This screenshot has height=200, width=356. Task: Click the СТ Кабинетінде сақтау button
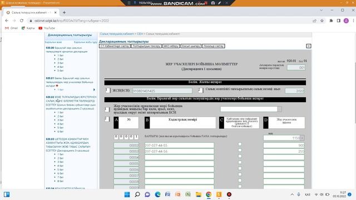point(115,46)
